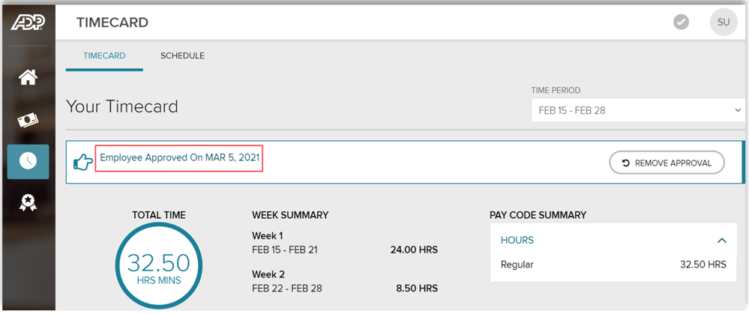The image size is (749, 314).
Task: Go to Home in the sidebar
Action: click(x=28, y=76)
